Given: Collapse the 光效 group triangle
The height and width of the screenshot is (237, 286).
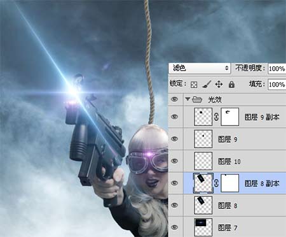Looking at the screenshot, I should pos(187,99).
